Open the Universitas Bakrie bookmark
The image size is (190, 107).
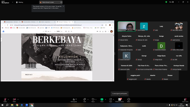coord(21,28)
